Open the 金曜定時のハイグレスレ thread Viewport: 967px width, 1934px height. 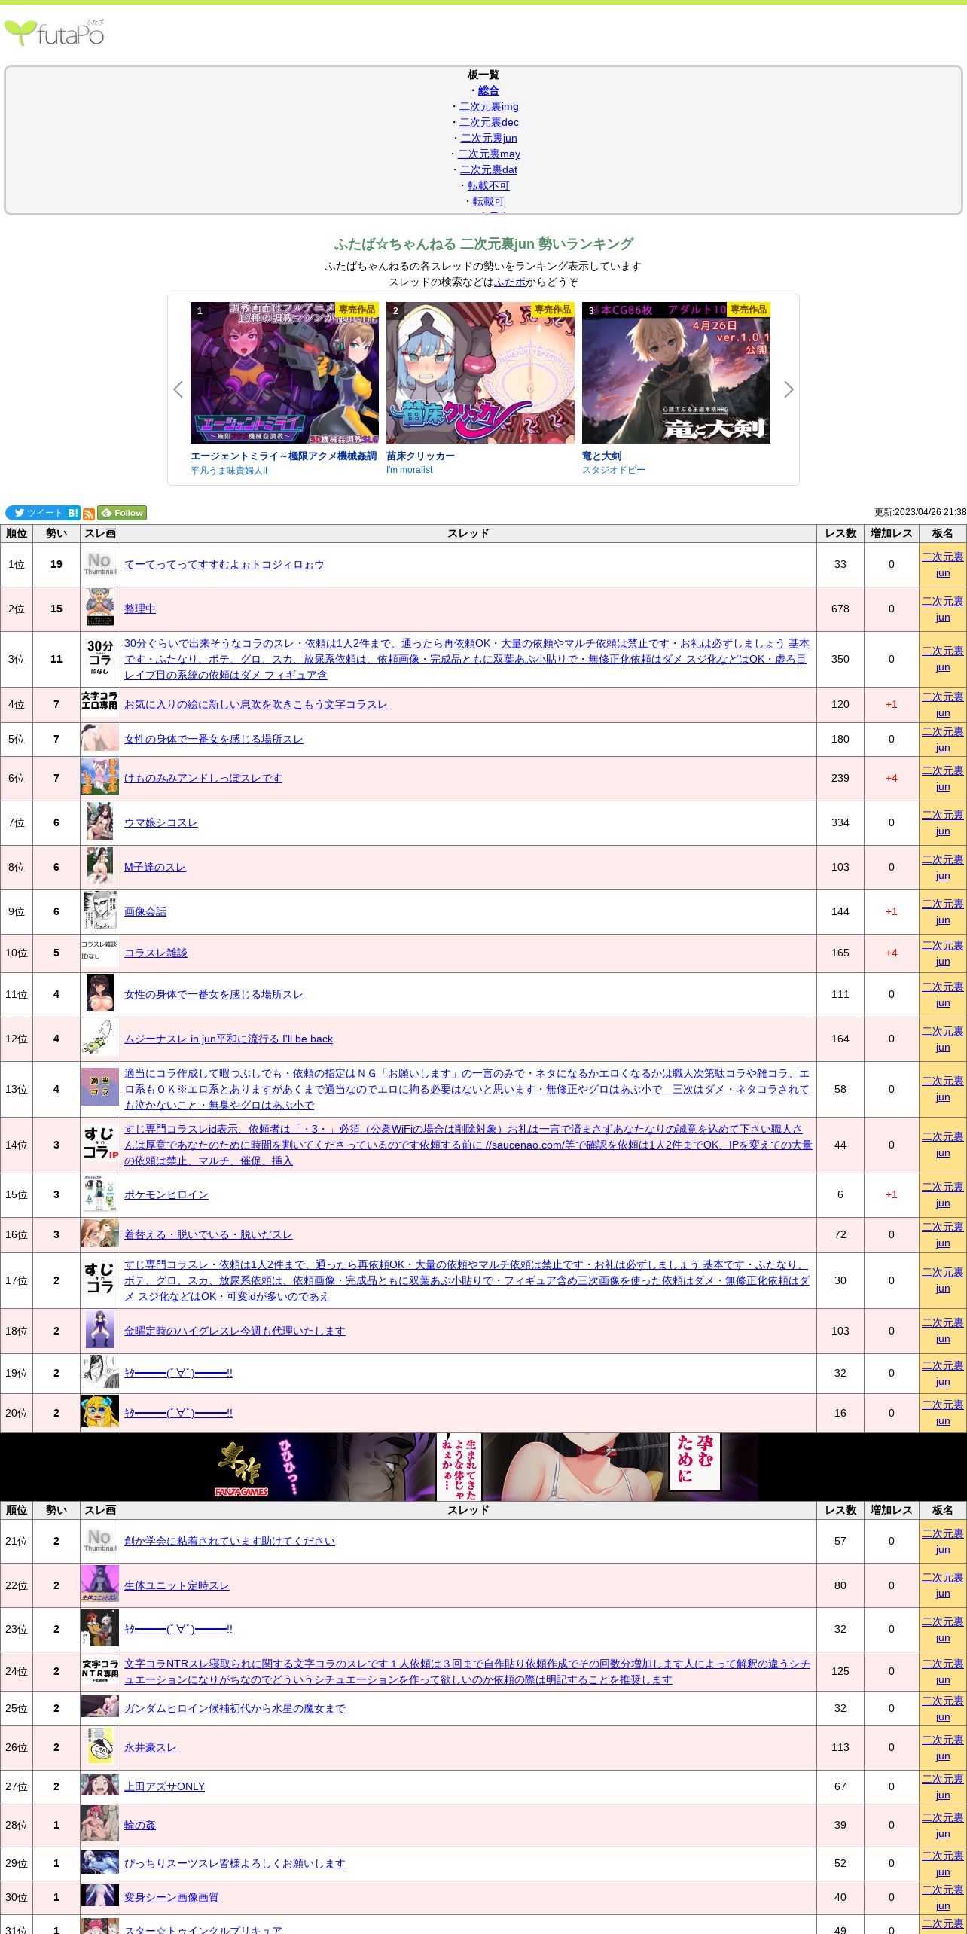pyautogui.click(x=235, y=1331)
